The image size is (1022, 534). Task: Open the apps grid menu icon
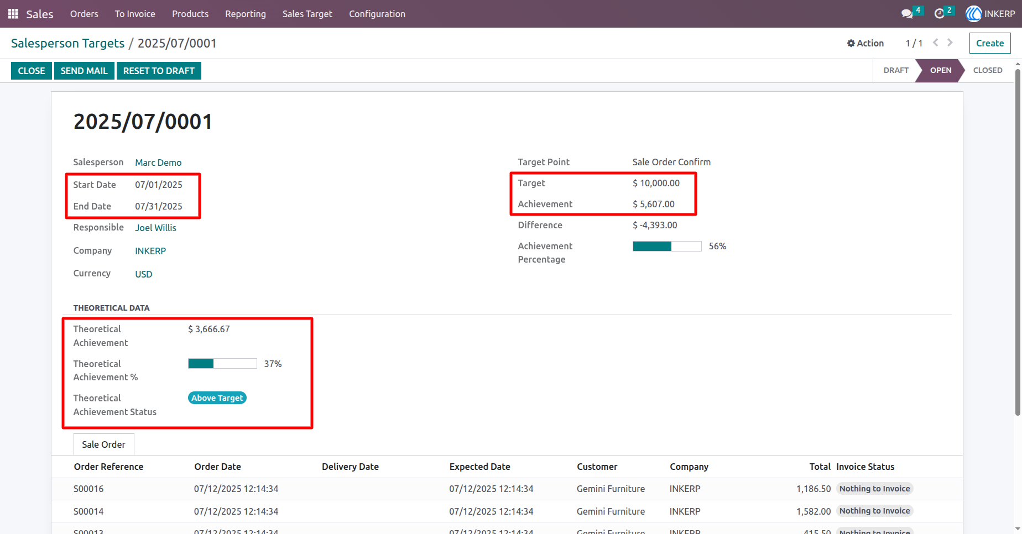pyautogui.click(x=13, y=14)
